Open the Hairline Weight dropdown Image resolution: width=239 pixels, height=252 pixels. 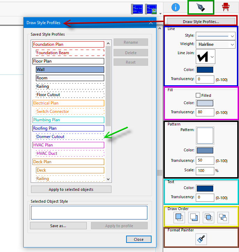click(216, 44)
